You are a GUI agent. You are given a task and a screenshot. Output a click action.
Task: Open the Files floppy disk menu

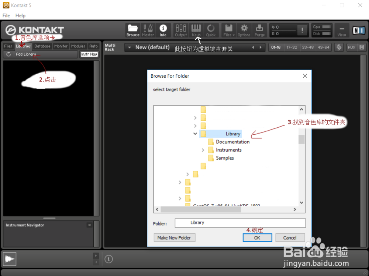(x=229, y=30)
